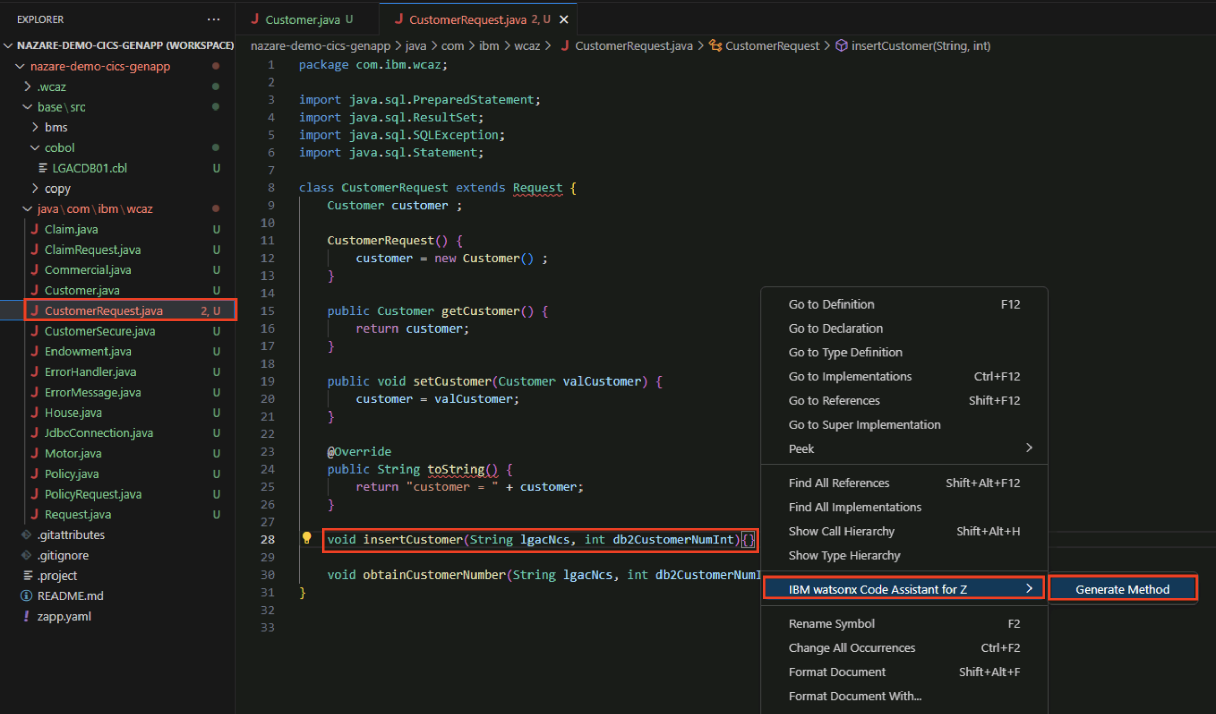Open LGACDB01.cbl in the explorer

[x=90, y=168]
